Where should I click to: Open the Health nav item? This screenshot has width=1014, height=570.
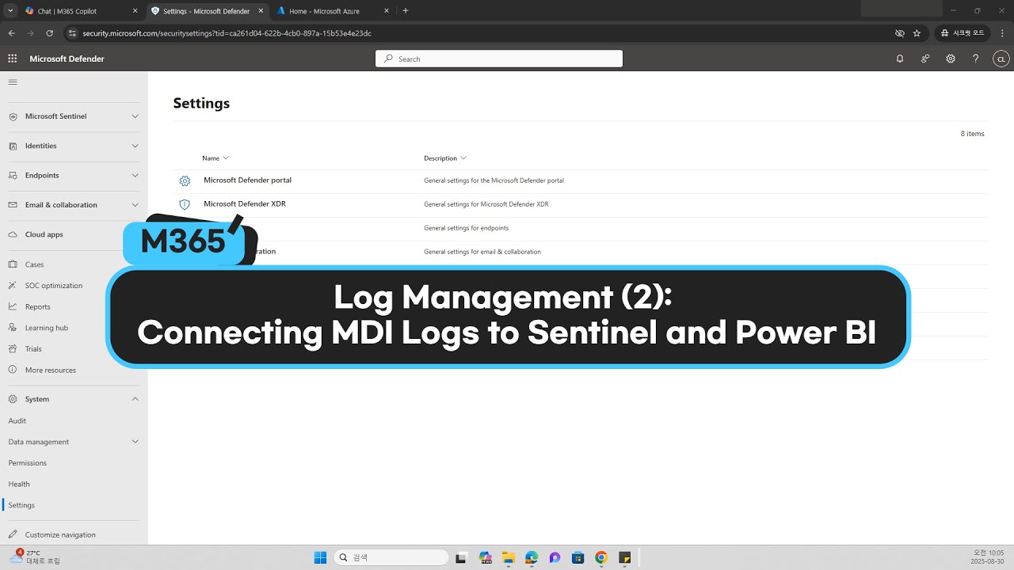[19, 484]
